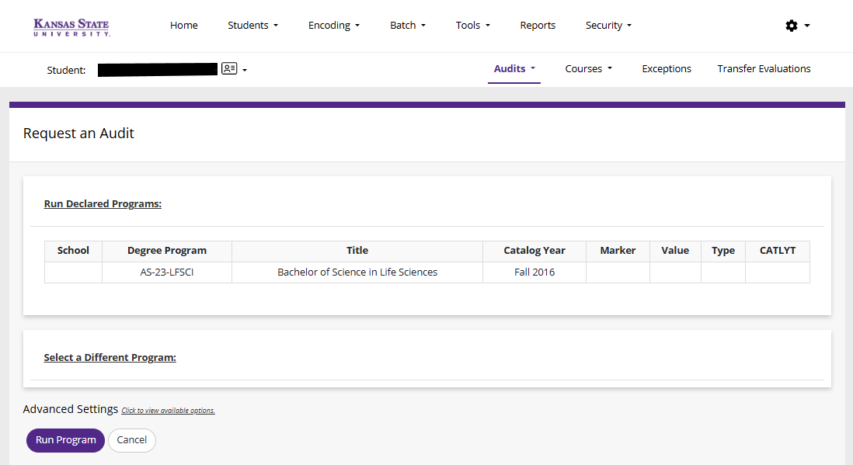Viewport: 853px width, 465px height.
Task: Open the settings gear menu
Action: (798, 26)
